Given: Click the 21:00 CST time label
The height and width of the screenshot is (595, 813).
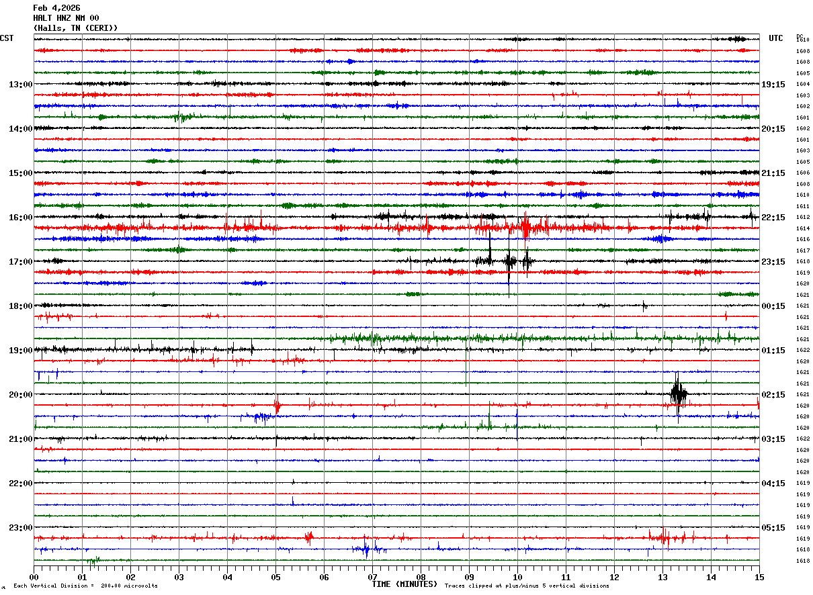Looking at the screenshot, I should click(x=21, y=439).
